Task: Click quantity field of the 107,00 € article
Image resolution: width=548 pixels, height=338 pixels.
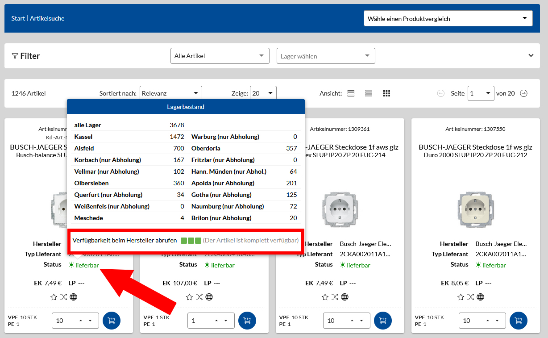Action: (211, 321)
